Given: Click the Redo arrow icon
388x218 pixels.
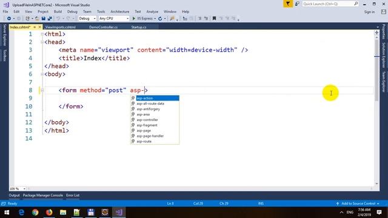Looking at the screenshot, I should [x=68, y=19].
